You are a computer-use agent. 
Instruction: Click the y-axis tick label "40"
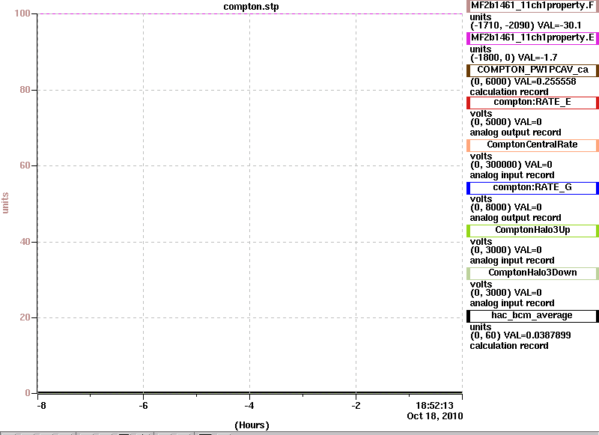pyautogui.click(x=25, y=242)
